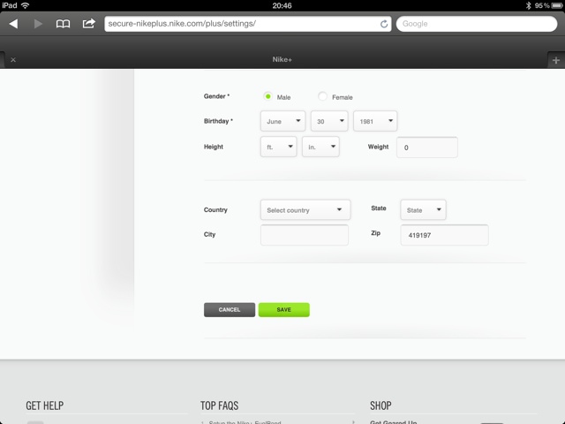Click the Birthday * label
This screenshot has width=565, height=424.
[218, 121]
